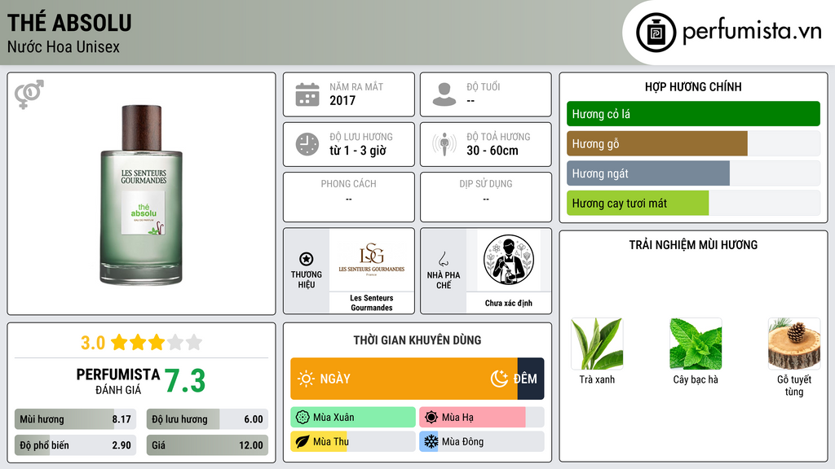Click the PERFUMISTA ĐÁNH GIÁ label

click(x=118, y=381)
